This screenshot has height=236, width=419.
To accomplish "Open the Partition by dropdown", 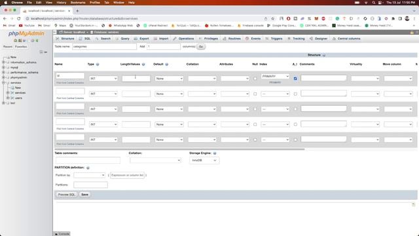I will [89, 175].
